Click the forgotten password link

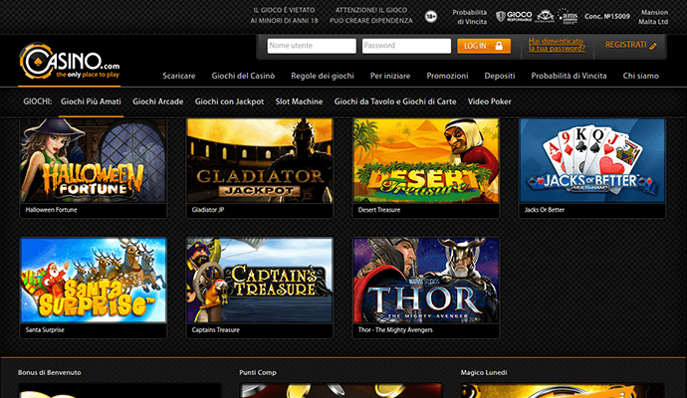[x=556, y=45]
